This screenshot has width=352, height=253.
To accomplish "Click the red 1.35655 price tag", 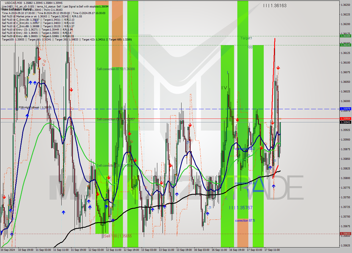I will [x=345, y=234].
